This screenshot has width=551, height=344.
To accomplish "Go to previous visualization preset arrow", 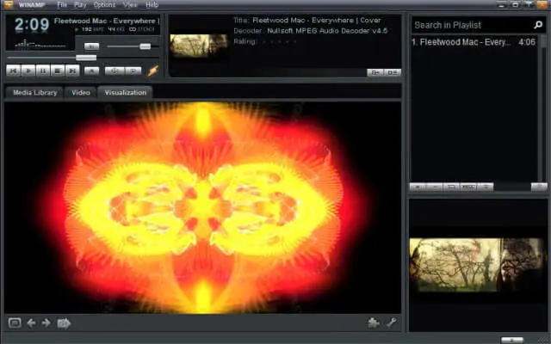I will (31, 322).
